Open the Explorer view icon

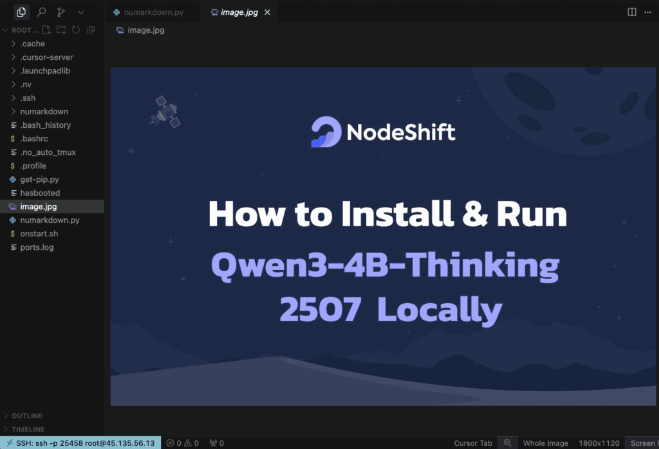21,12
